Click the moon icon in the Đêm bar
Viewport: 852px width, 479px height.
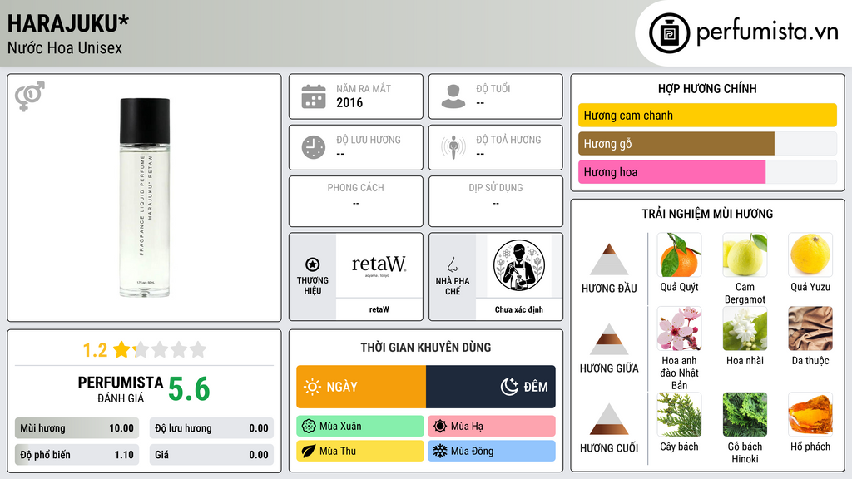pyautogui.click(x=509, y=387)
